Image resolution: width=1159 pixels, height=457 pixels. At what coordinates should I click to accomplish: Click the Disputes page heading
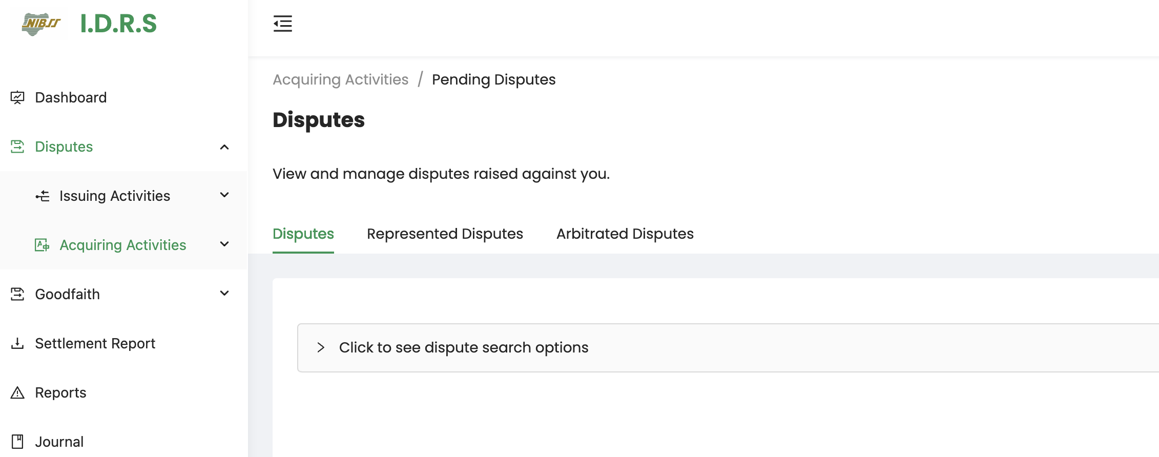pos(319,120)
